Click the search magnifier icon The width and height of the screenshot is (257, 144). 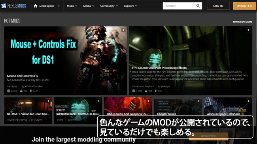[x=198, y=6]
